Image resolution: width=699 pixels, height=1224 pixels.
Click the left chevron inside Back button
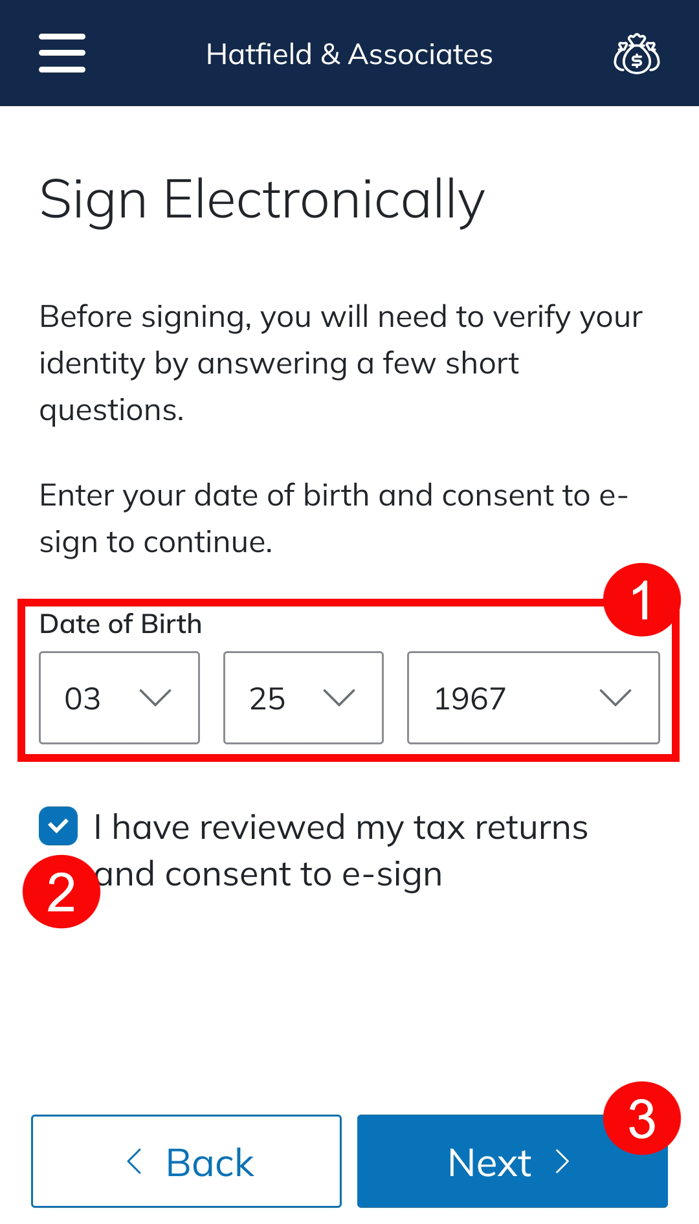point(135,1162)
